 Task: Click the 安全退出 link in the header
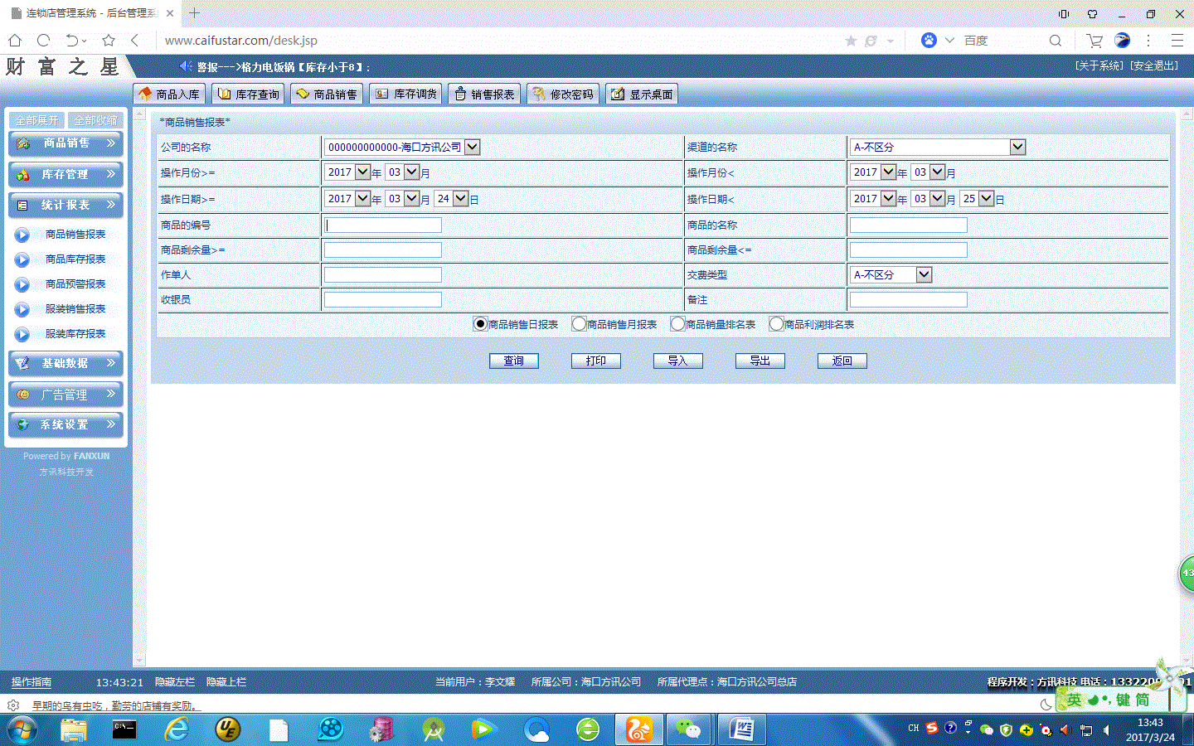point(1154,65)
